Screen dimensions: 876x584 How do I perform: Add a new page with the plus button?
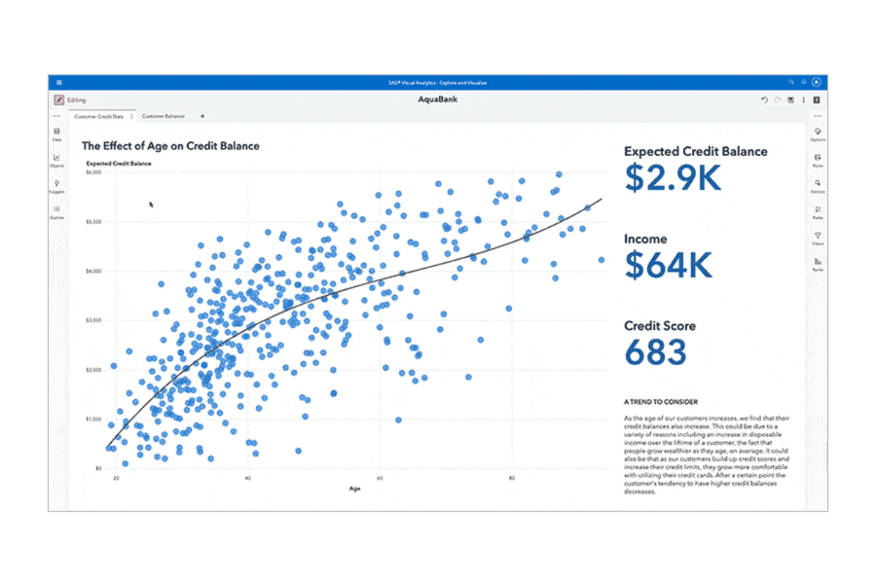pos(202,117)
